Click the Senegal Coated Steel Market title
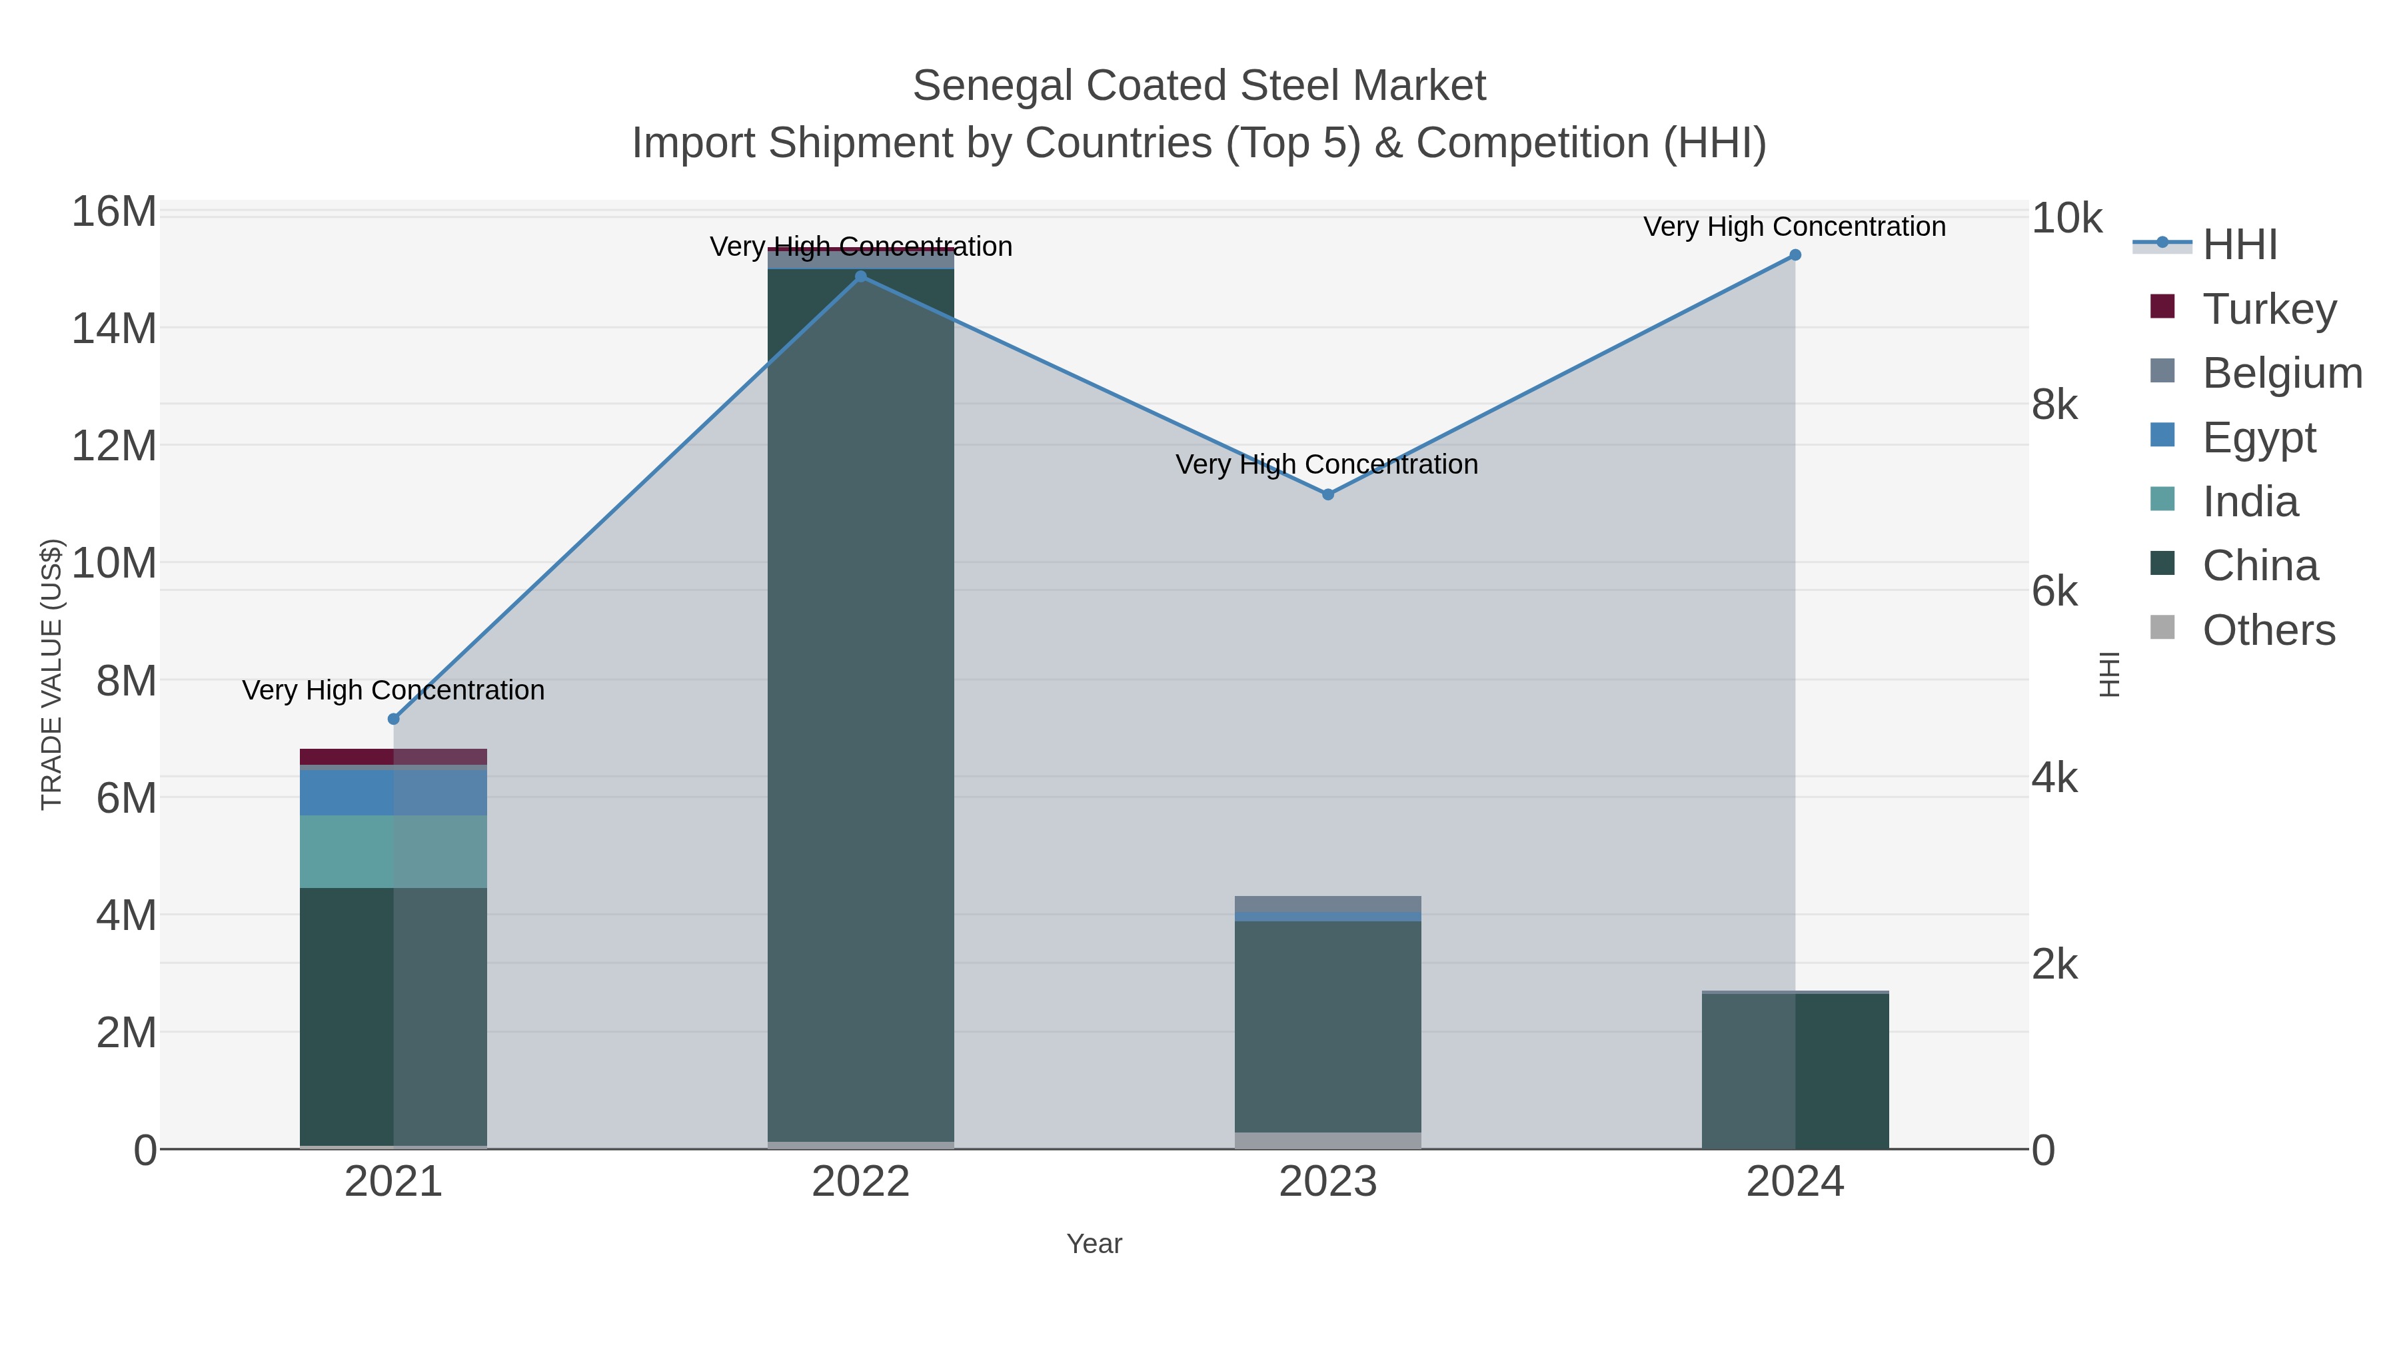 pos(1199,86)
